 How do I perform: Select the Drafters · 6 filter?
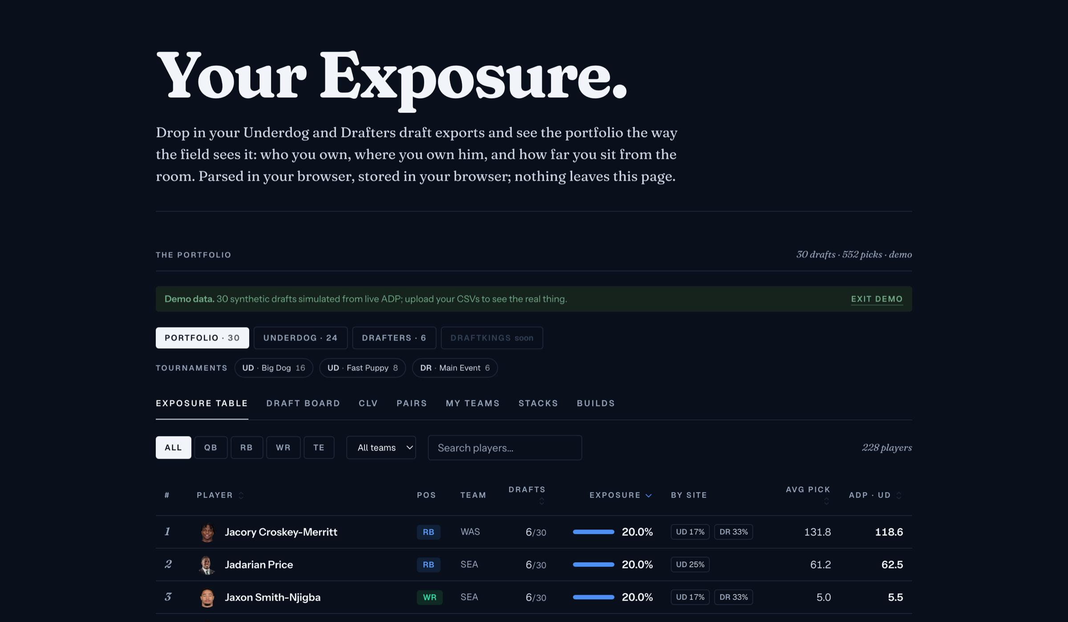pyautogui.click(x=394, y=338)
